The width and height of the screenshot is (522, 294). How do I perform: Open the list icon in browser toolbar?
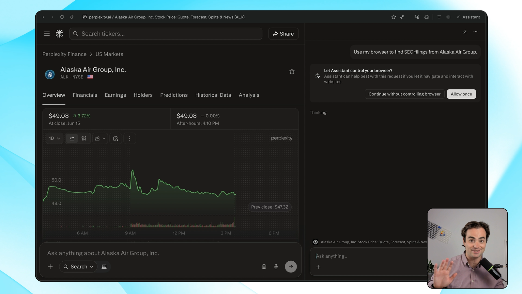click(x=439, y=17)
